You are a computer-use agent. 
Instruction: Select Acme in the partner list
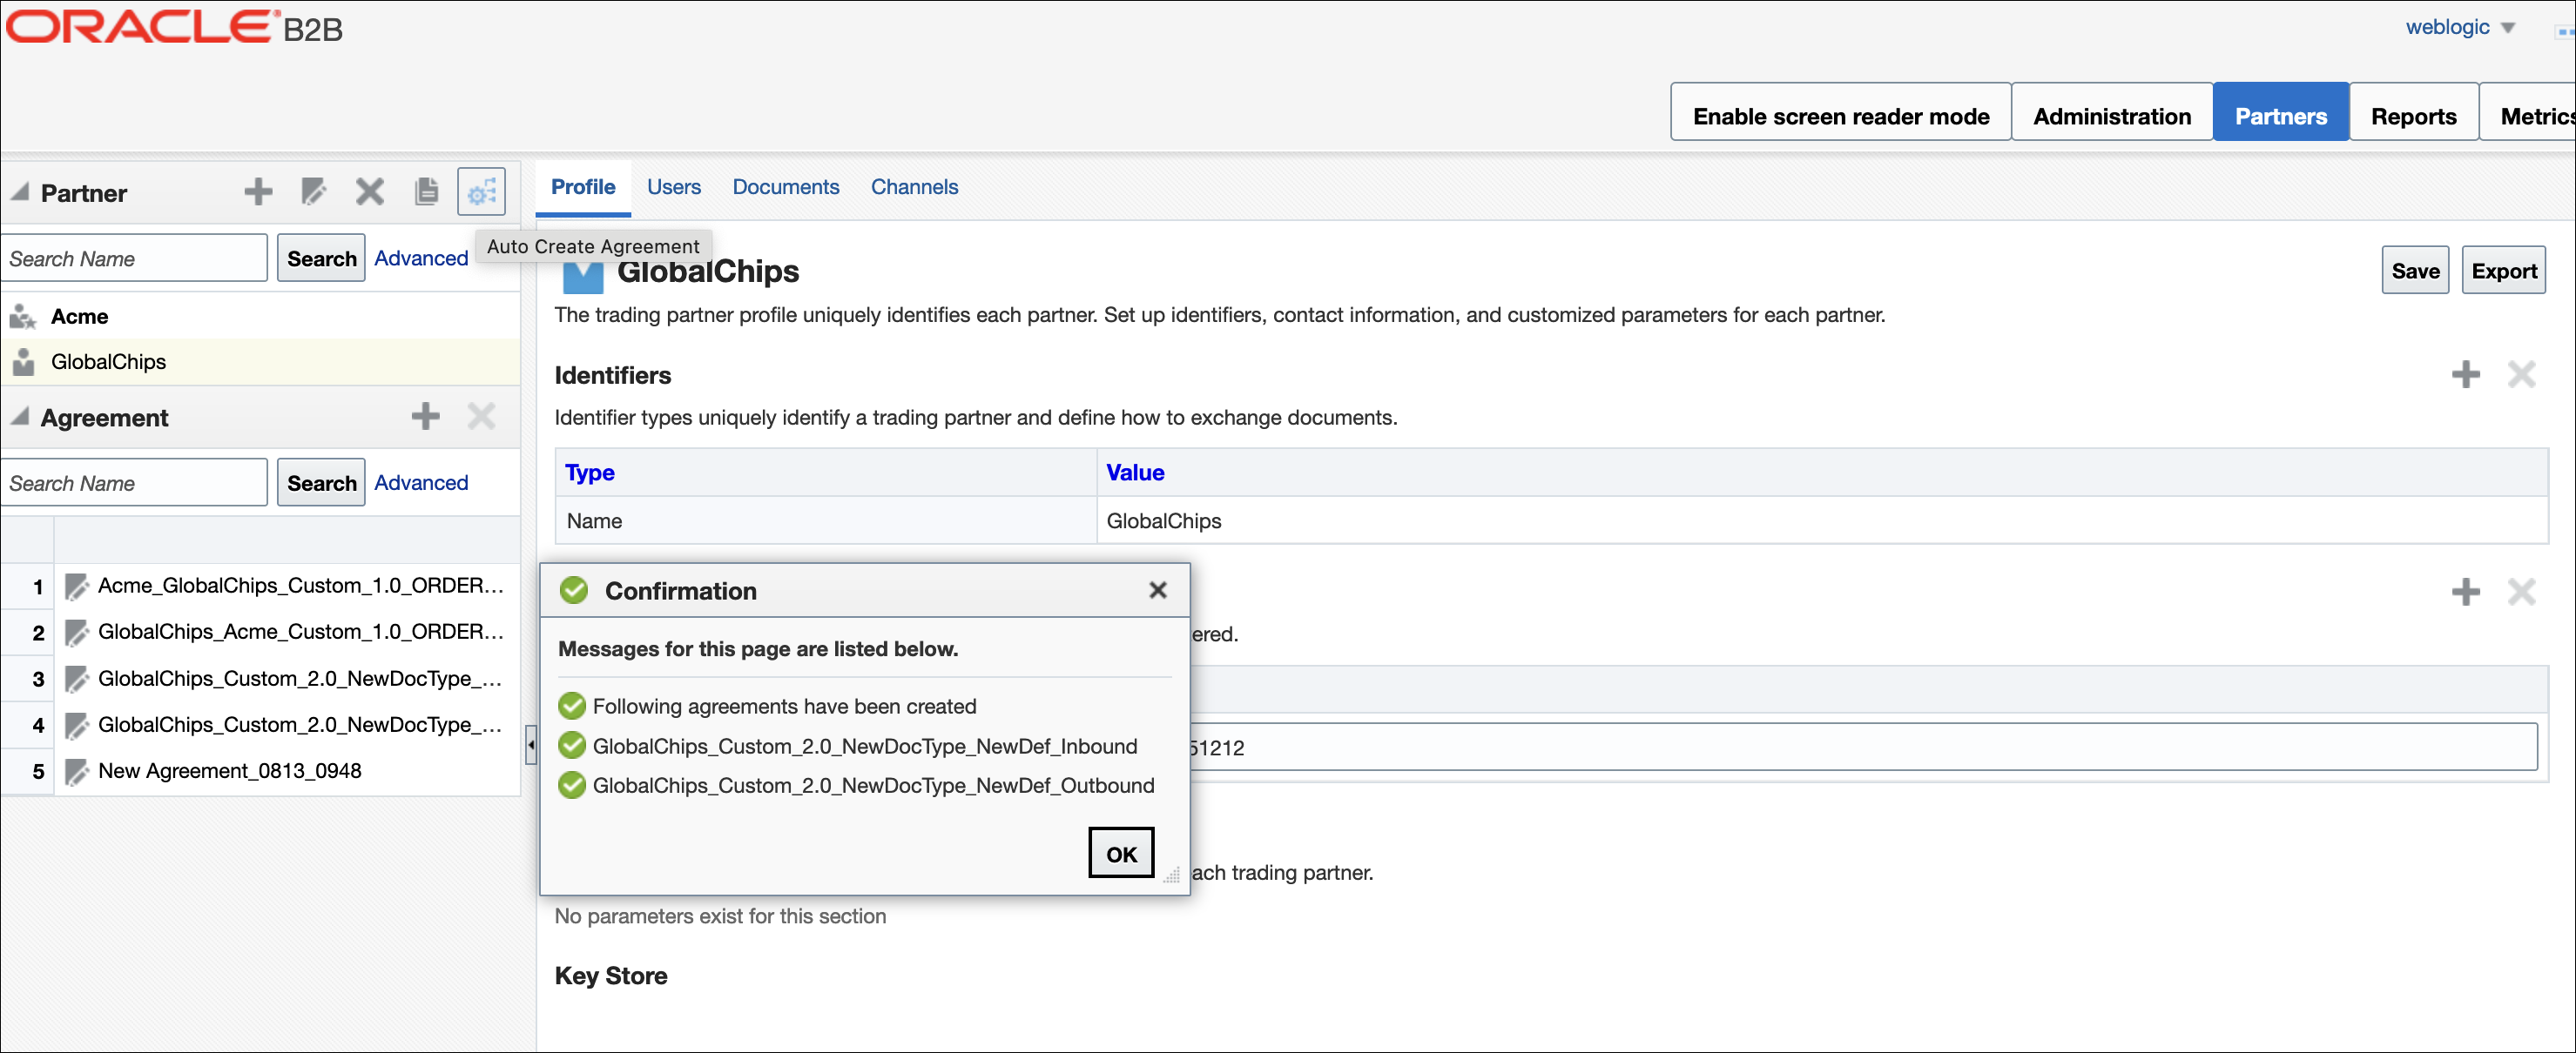[261, 317]
